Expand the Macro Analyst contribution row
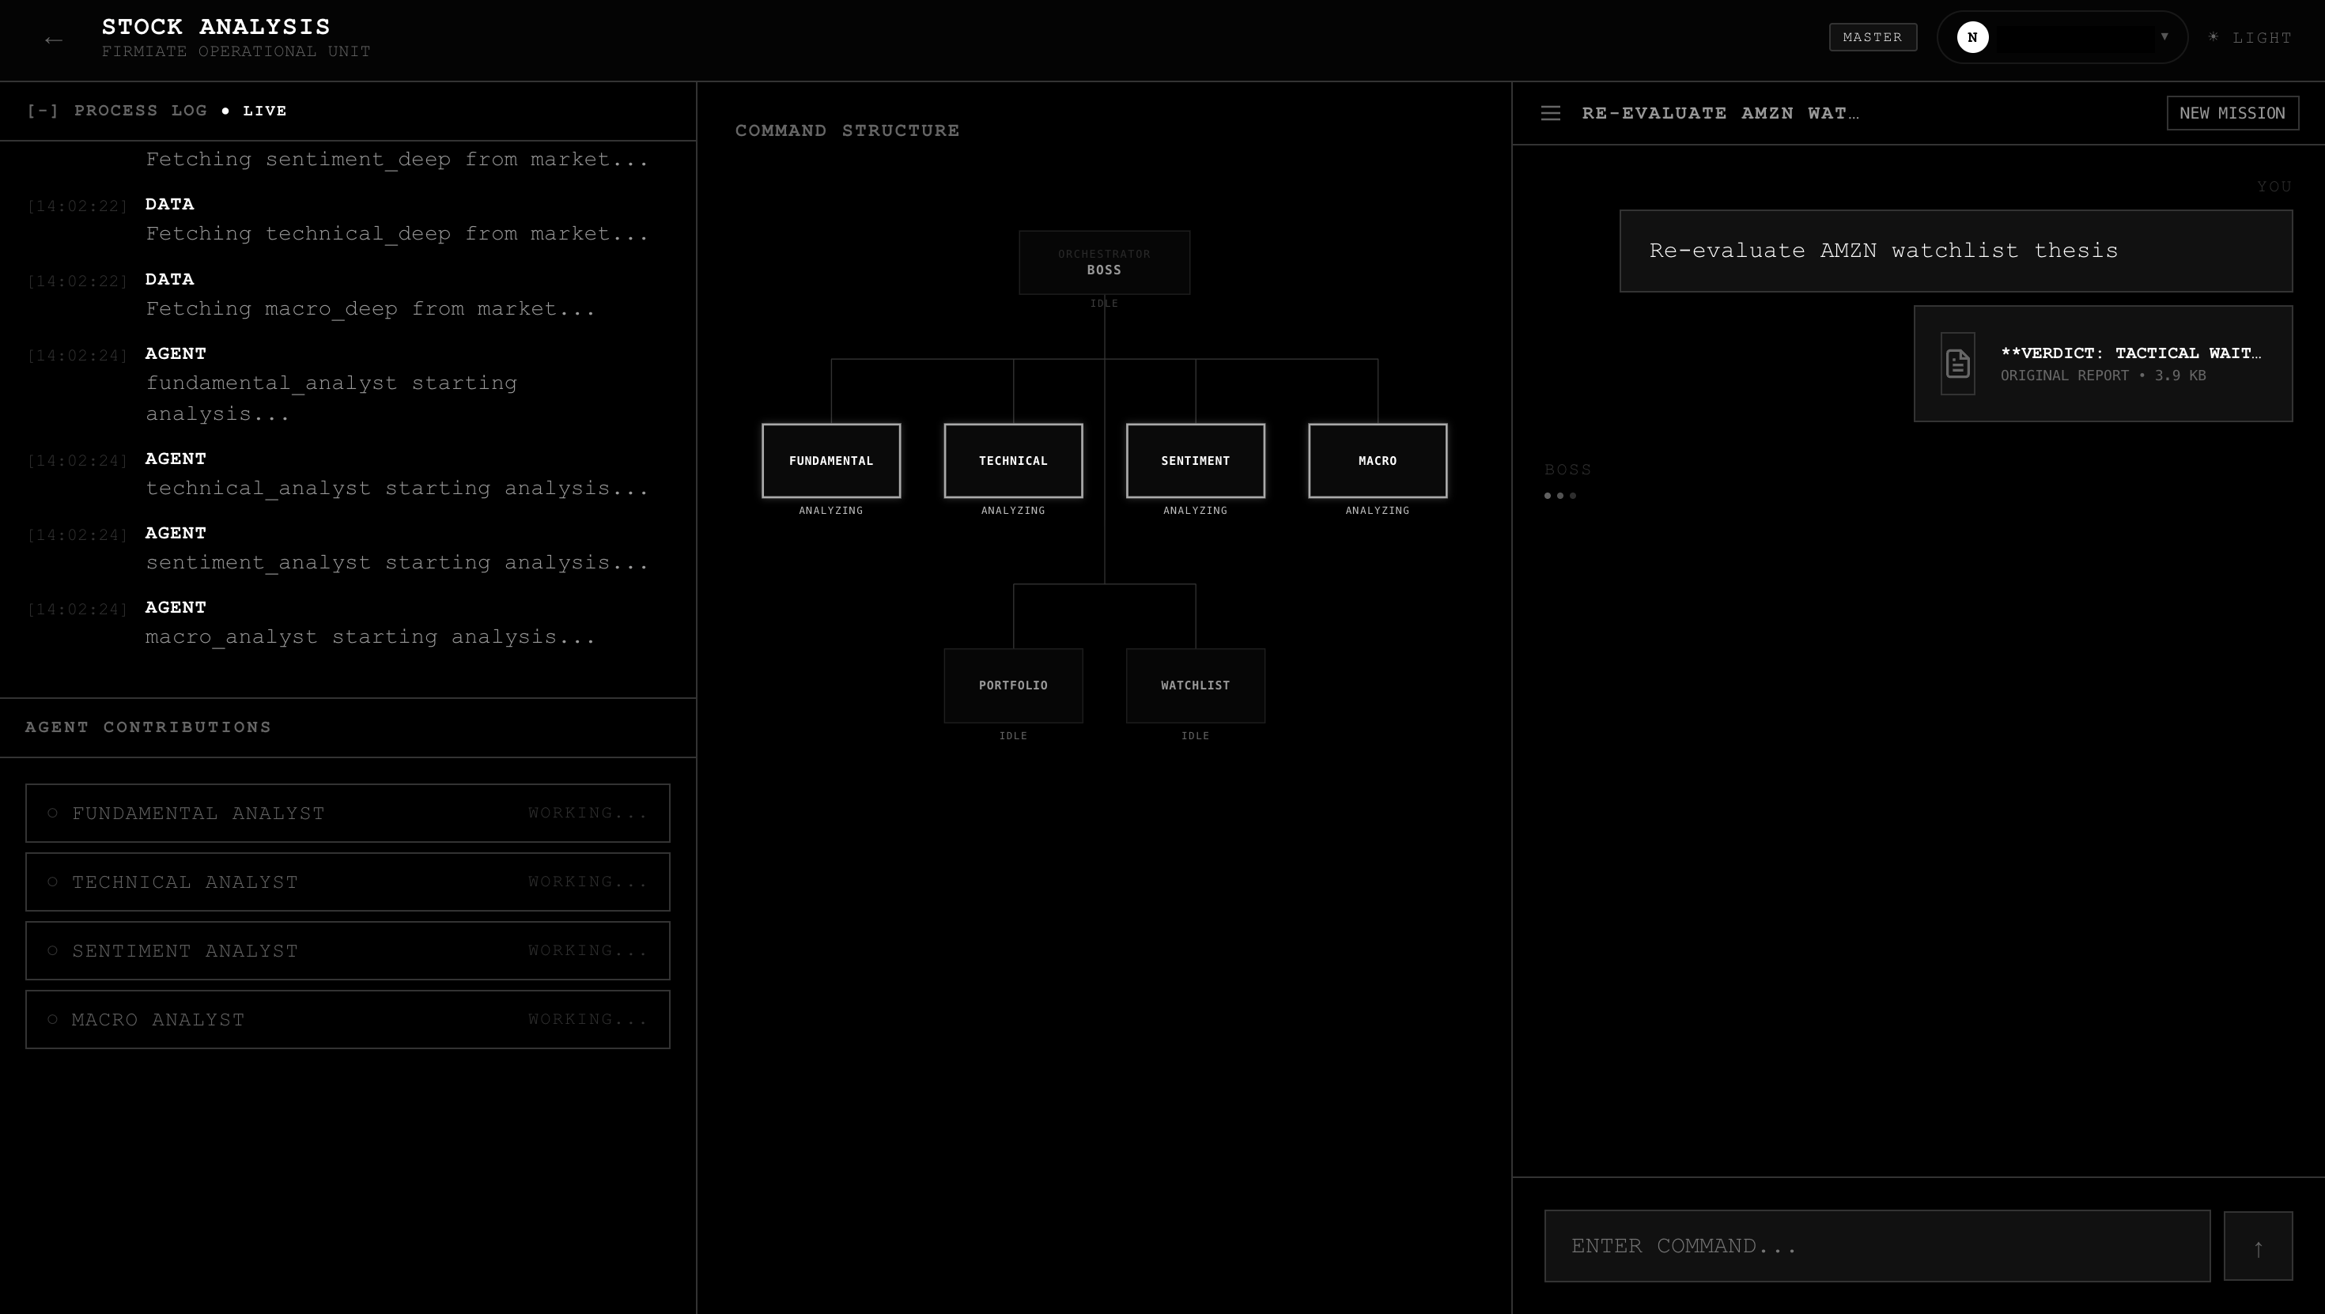The image size is (2325, 1314). [347, 1019]
